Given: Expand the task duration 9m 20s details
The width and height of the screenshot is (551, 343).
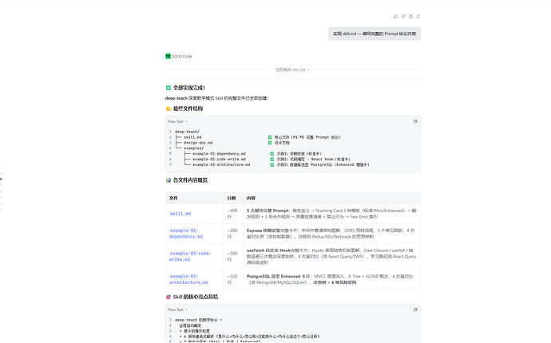Looking at the screenshot, I should [292, 70].
